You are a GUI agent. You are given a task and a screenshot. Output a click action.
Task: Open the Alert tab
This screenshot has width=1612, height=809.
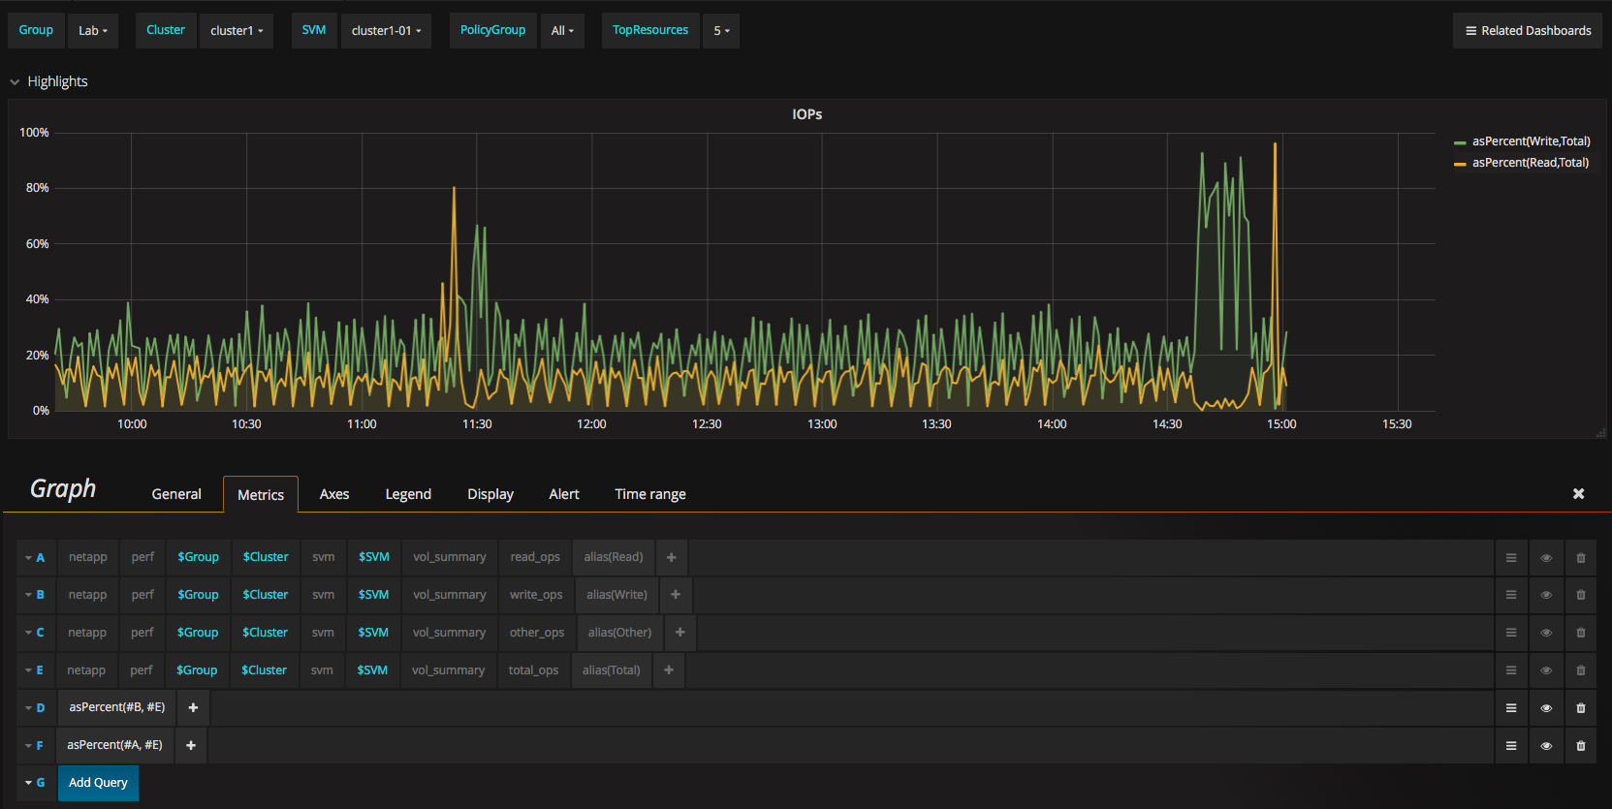pos(563,494)
